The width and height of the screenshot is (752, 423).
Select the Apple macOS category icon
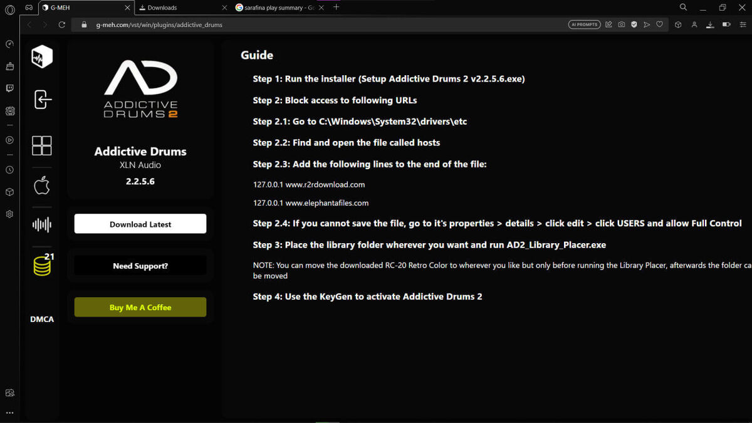tap(42, 185)
